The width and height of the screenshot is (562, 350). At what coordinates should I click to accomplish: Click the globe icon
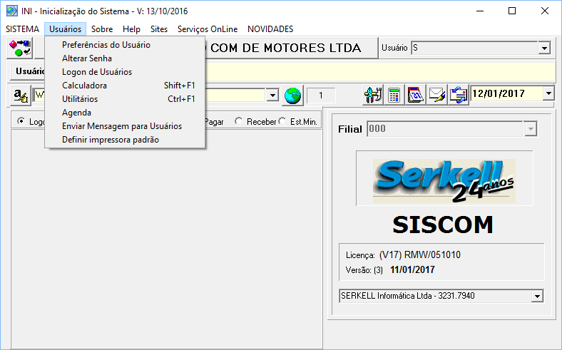pyautogui.click(x=292, y=96)
